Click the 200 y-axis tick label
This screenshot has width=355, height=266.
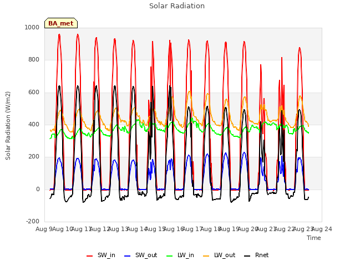[x=34, y=157]
